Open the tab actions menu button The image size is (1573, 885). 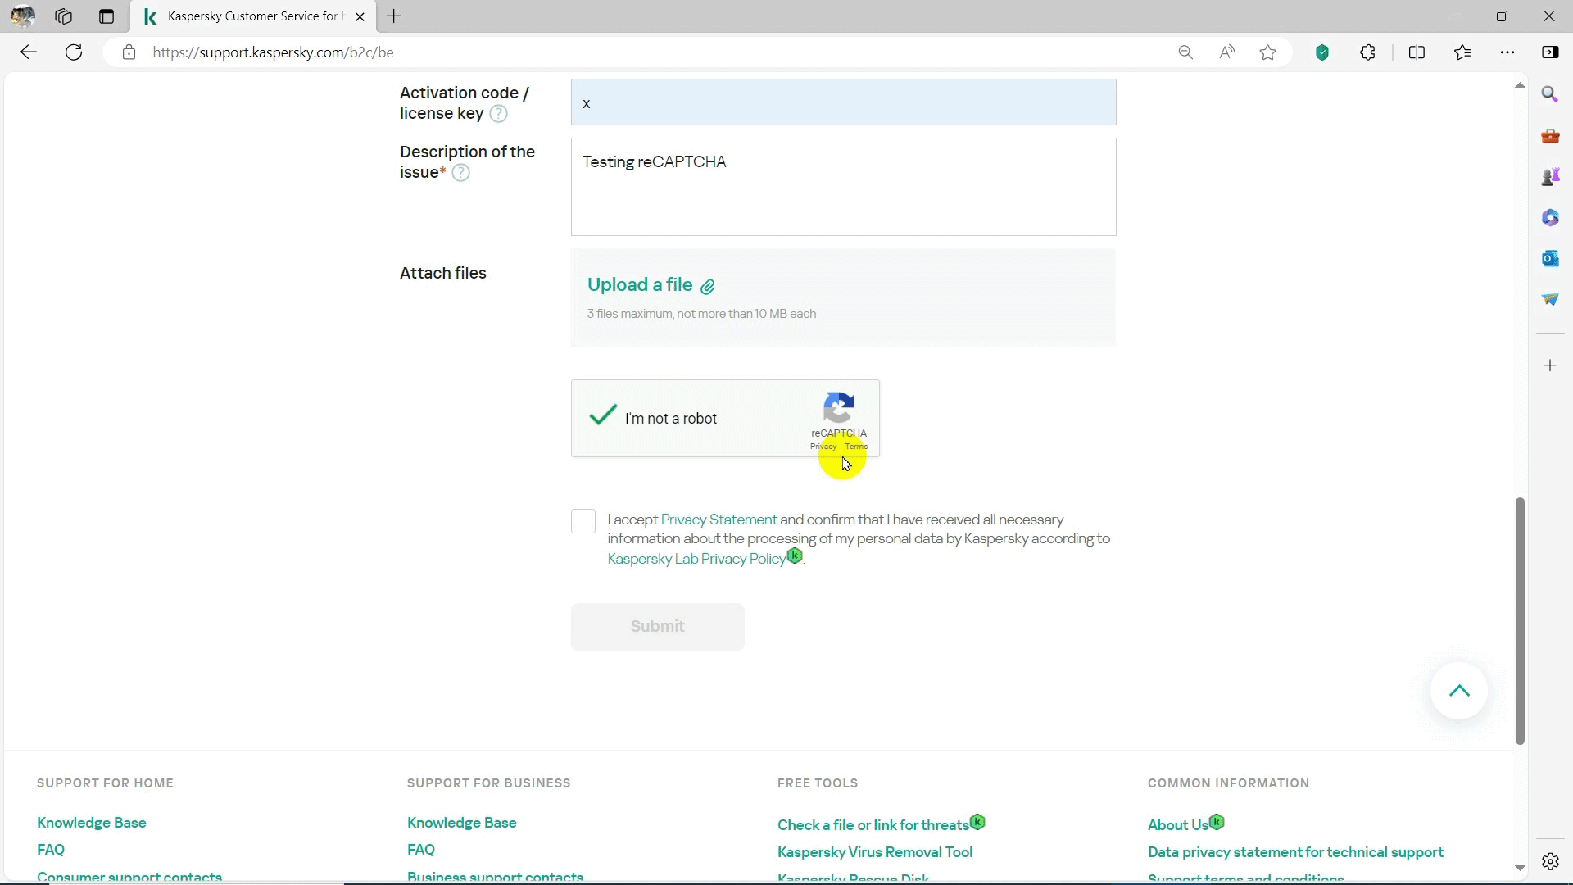[x=106, y=16]
